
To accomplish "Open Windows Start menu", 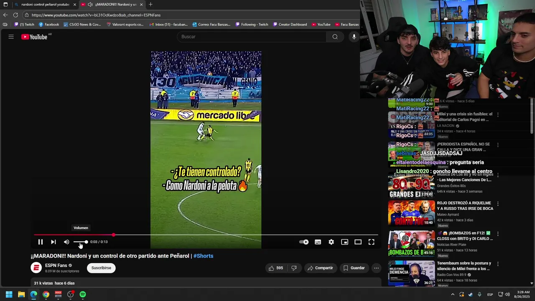I will tap(9, 294).
